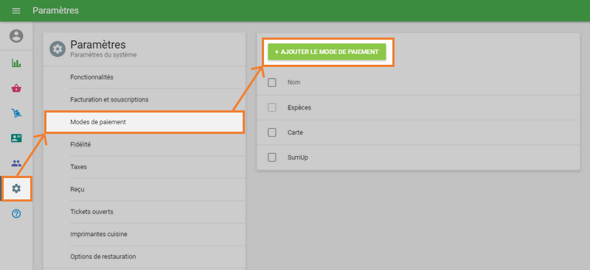The height and width of the screenshot is (270, 590).
Task: Open the reports bar chart icon
Action: tap(16, 63)
